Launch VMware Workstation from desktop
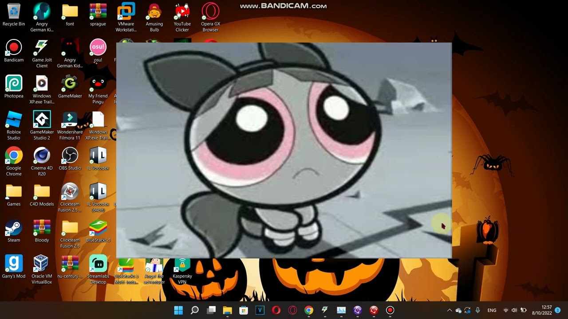568x319 pixels. [x=126, y=18]
